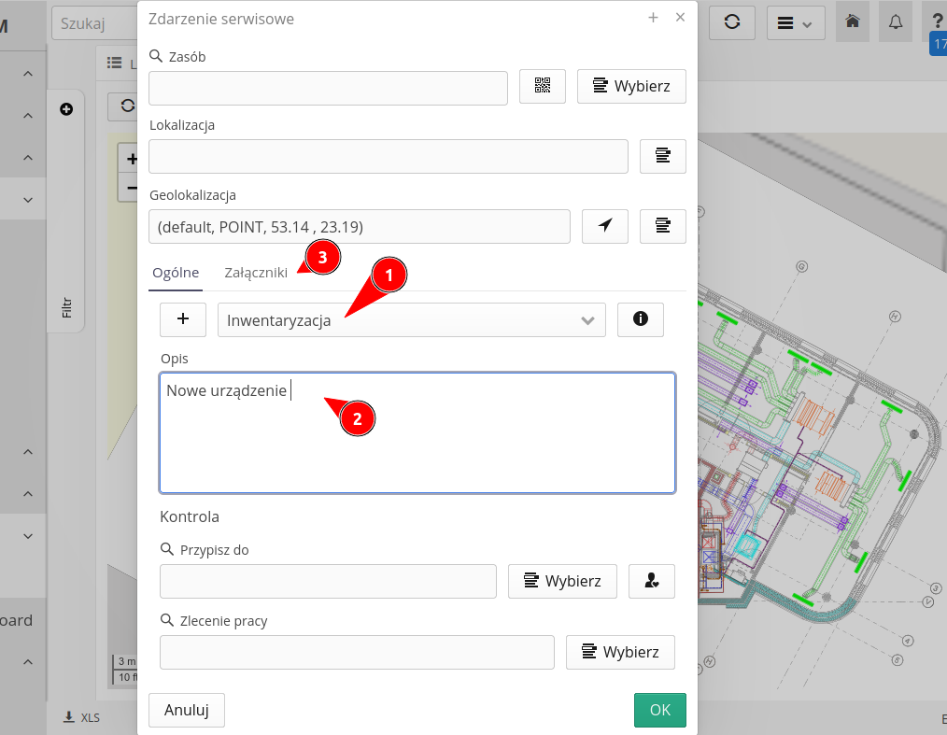The width and height of the screenshot is (947, 735).
Task: Open the hamburger menu dropdown in top bar
Action: pos(796,22)
